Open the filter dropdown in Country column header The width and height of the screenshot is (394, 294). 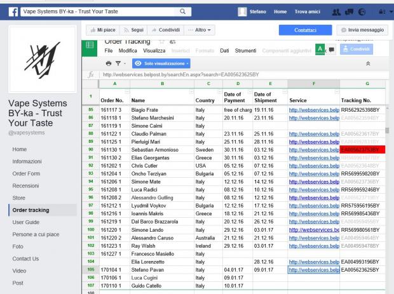pos(220,92)
